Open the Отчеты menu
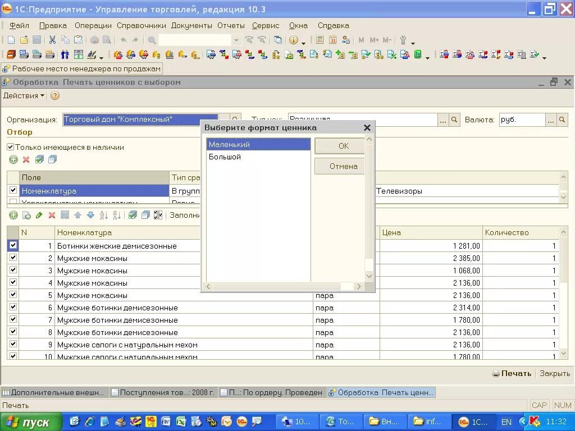This screenshot has width=575, height=431. click(231, 26)
